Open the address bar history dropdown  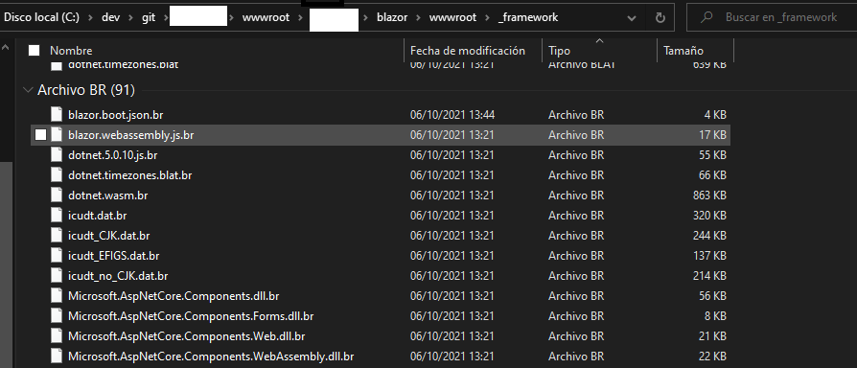pos(632,17)
